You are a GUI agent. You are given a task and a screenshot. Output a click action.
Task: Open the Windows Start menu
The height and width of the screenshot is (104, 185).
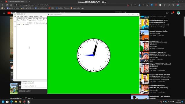(x=3, y=102)
